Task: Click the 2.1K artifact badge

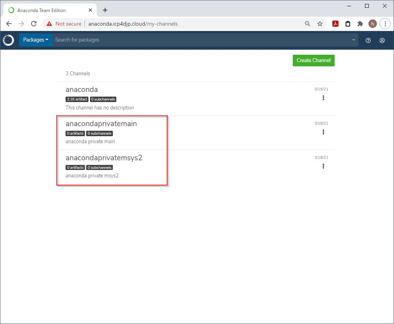Action: [x=77, y=99]
